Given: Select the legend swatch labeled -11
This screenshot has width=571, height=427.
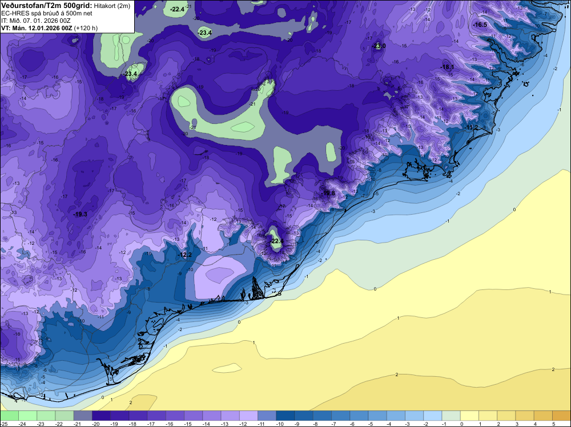Looking at the screenshot, I should coord(267,416).
